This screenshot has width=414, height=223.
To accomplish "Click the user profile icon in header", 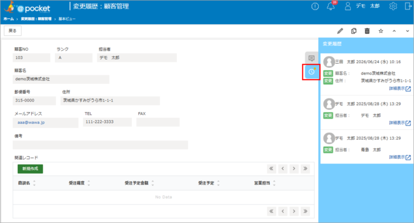I will [x=348, y=6].
